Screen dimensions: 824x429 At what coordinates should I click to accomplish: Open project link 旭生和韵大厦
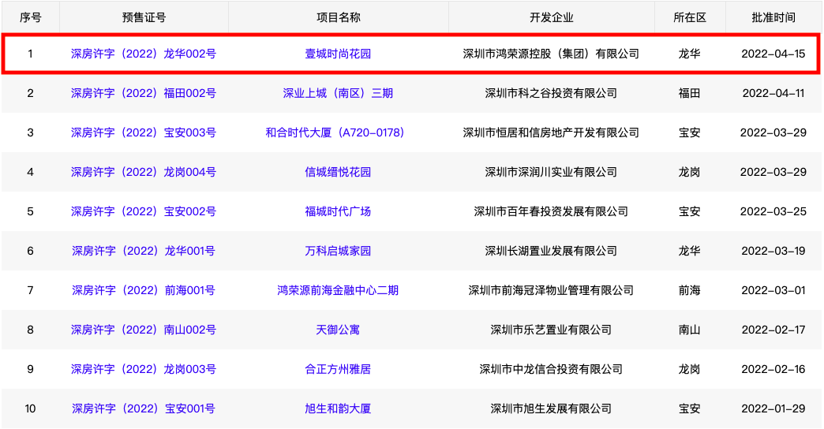pos(338,408)
